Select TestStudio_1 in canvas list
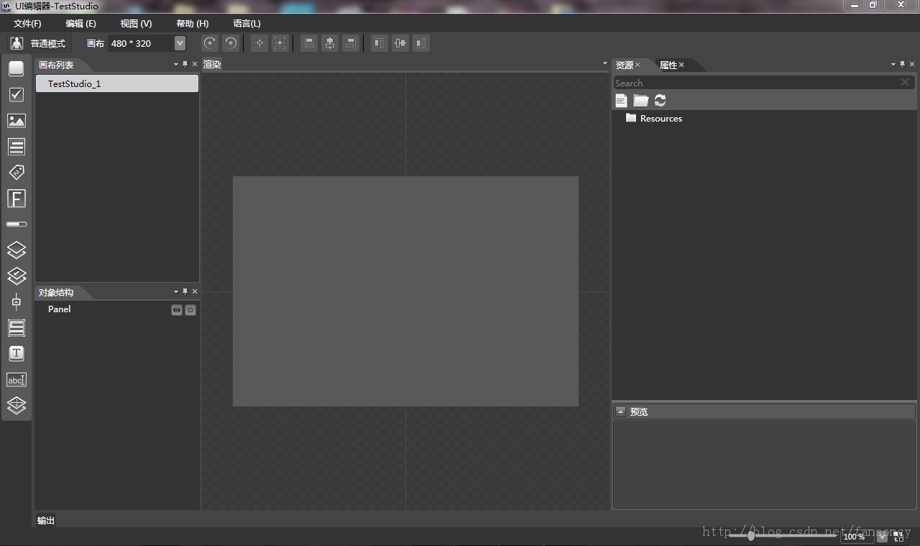 [117, 83]
